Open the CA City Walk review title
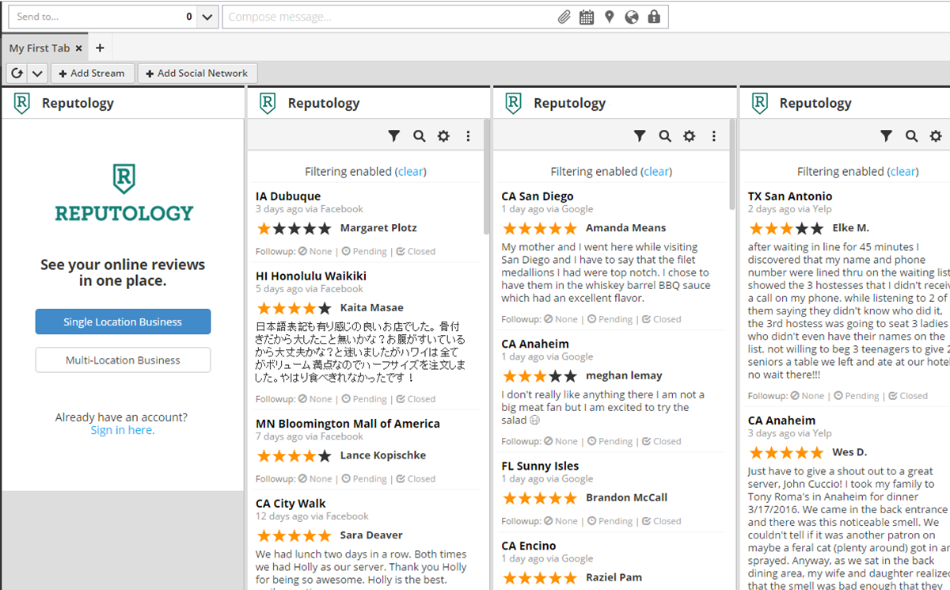This screenshot has width=950, height=590. click(x=291, y=504)
